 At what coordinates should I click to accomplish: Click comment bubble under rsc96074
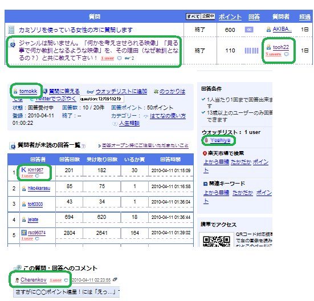click(x=37, y=238)
